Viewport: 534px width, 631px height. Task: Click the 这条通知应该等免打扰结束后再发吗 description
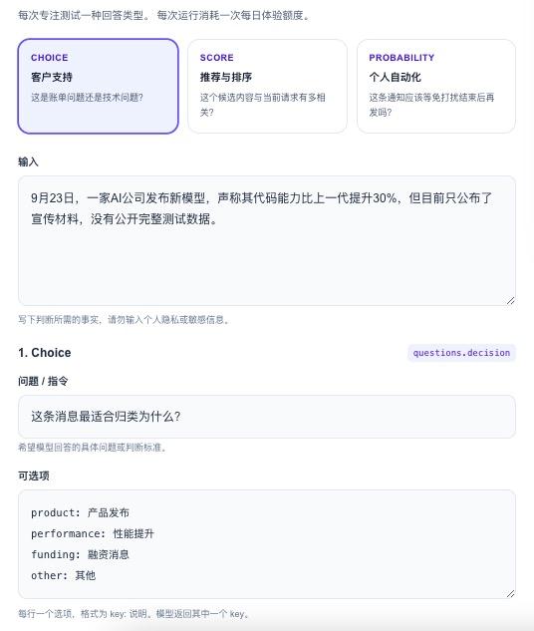pyautogui.click(x=431, y=105)
